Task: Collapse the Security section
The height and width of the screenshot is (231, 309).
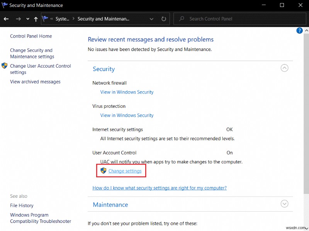Action: 284,68
